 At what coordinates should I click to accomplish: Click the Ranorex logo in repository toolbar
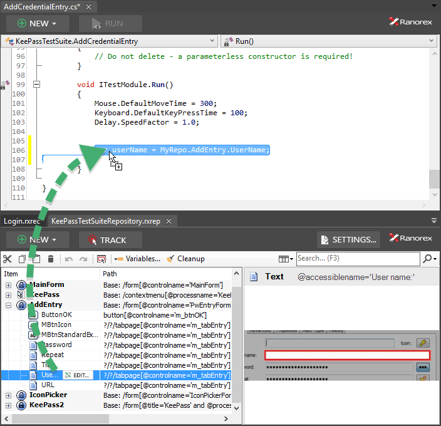[411, 238]
